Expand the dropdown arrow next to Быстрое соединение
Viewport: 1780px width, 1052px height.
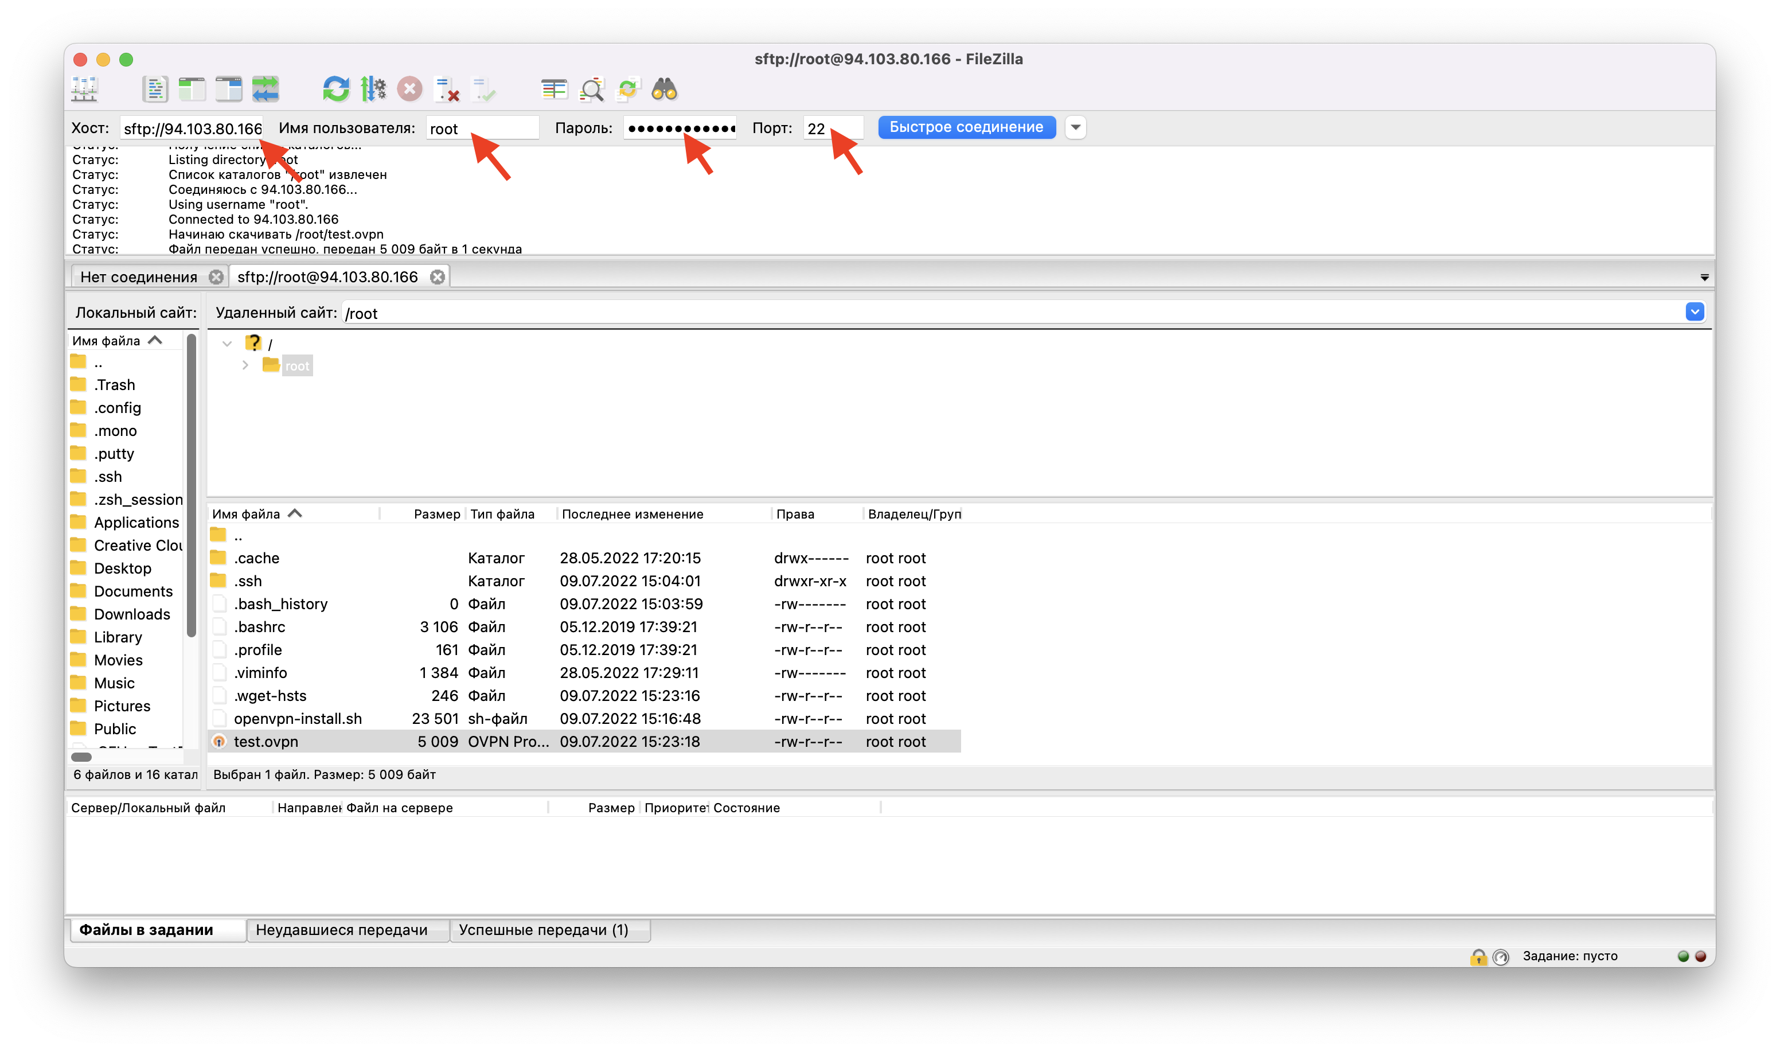tap(1075, 127)
